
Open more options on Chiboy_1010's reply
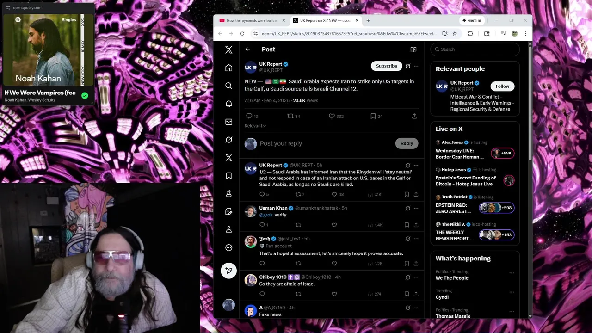(416, 277)
